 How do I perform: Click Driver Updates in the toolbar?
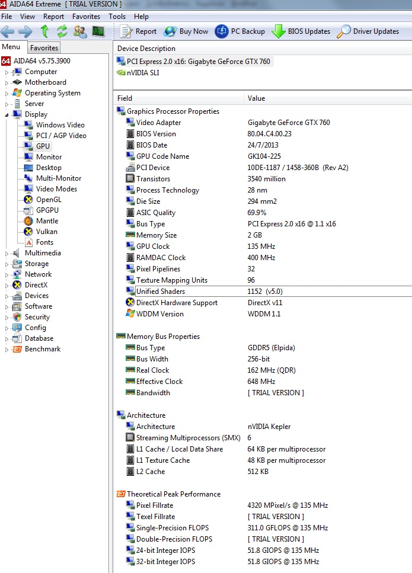368,31
